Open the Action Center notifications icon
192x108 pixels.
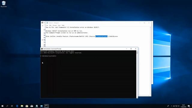[189, 106]
